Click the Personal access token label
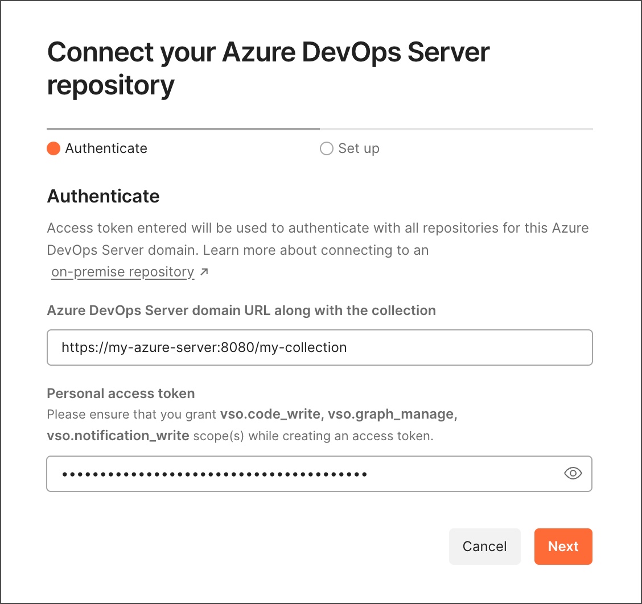The image size is (642, 604). [121, 394]
